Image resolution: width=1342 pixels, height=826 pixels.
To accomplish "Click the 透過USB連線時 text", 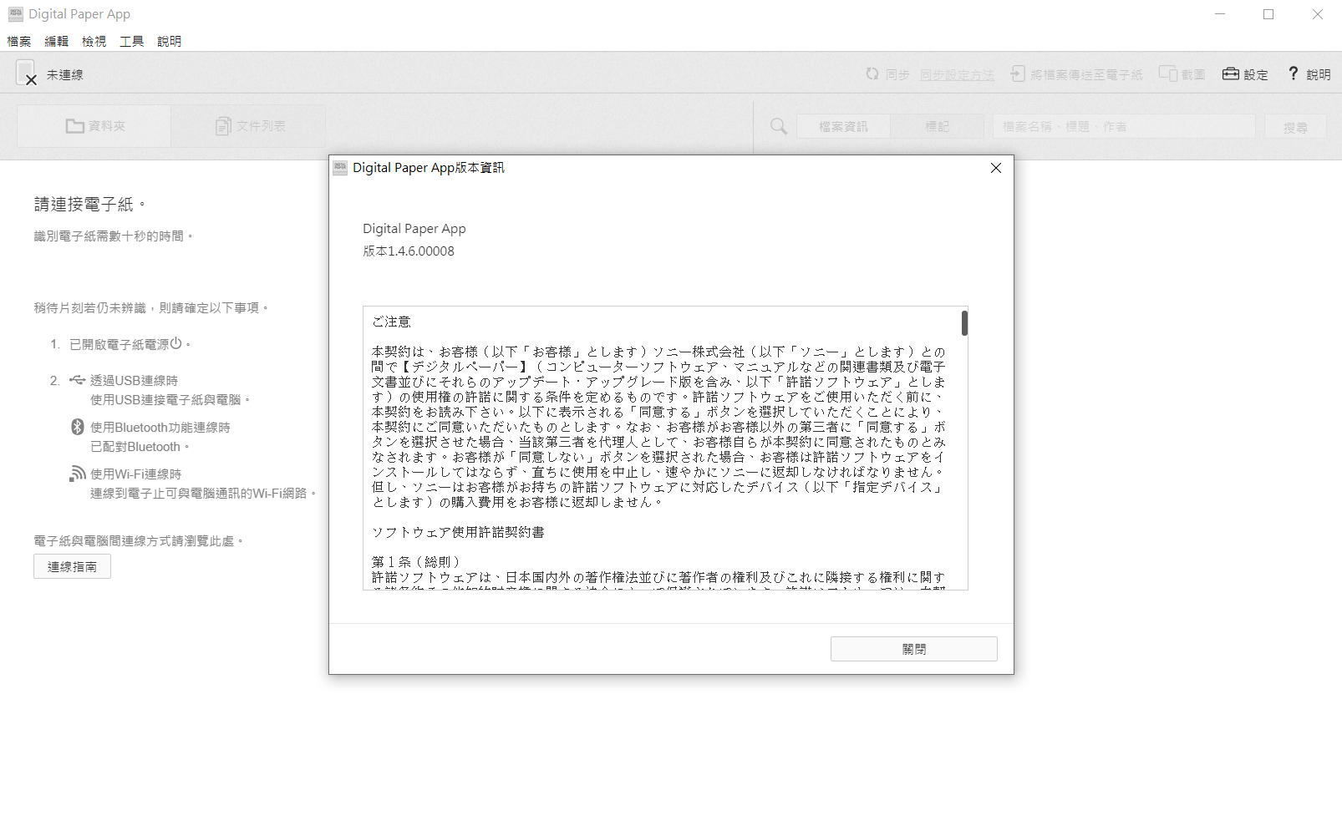I will pyautogui.click(x=134, y=380).
